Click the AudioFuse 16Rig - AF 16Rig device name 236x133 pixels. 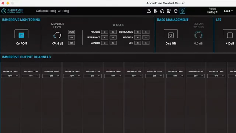[x=52, y=11]
